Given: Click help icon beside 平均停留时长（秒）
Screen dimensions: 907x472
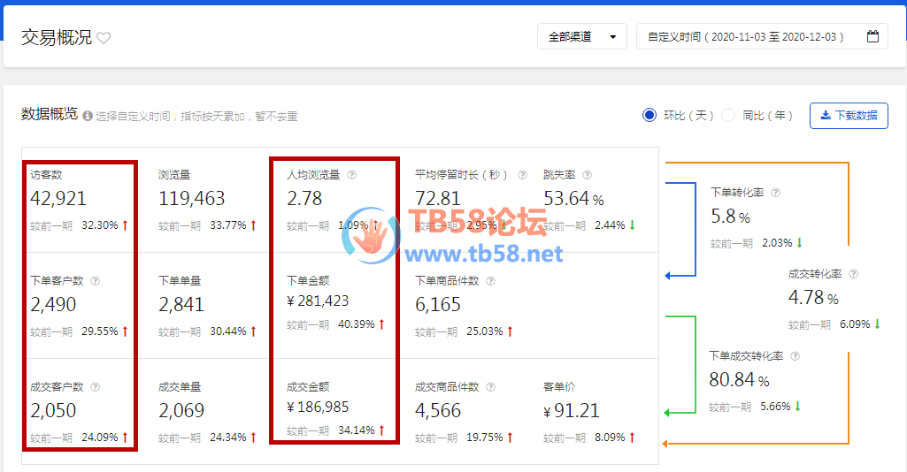Looking at the screenshot, I should point(522,175).
